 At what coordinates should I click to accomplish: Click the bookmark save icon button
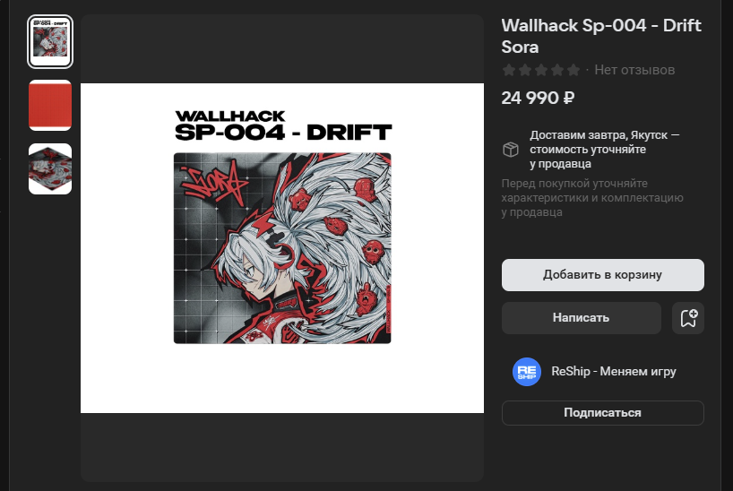[687, 318]
